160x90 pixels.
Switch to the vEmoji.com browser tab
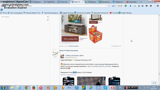118,2
